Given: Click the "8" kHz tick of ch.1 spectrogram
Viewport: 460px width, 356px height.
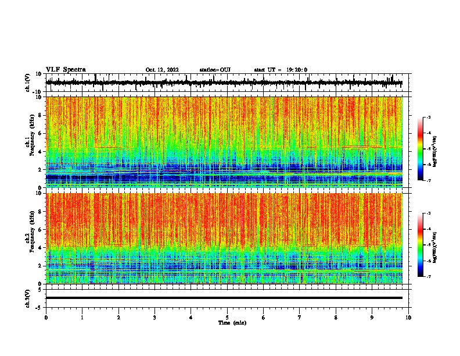Looking at the screenshot, I should click(41, 115).
